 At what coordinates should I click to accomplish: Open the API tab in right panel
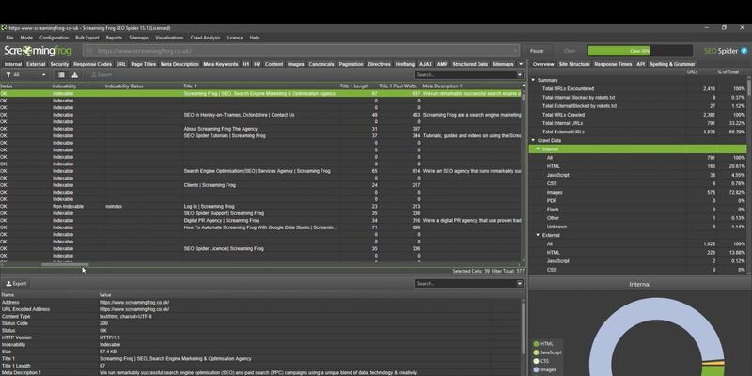(x=641, y=64)
